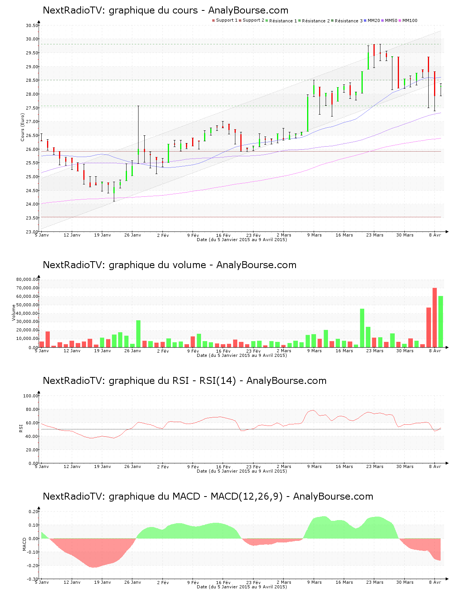
Task: Click the 80,000.00 volume axis value
Action: tap(27, 279)
